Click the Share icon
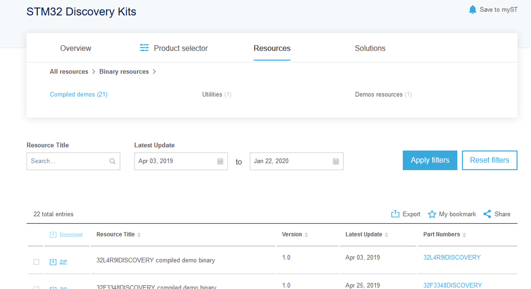The image size is (531, 289). pyautogui.click(x=487, y=214)
